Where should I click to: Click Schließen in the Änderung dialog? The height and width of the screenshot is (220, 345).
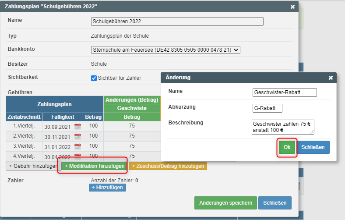(x=313, y=147)
